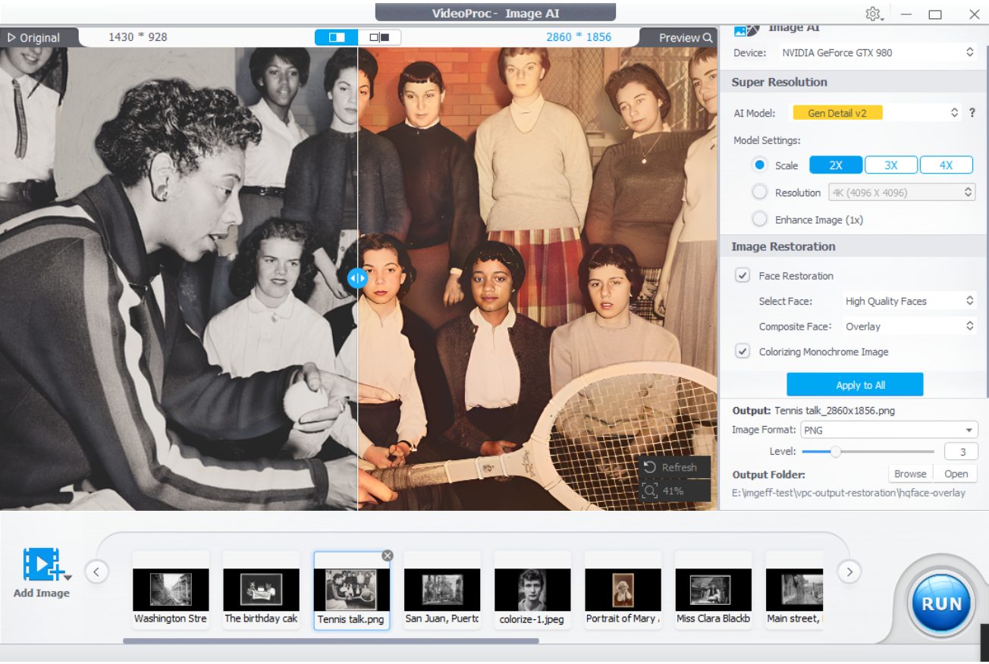Remove Tennis talk.png with the X badge
Image resolution: width=989 pixels, height=664 pixels.
pos(388,556)
